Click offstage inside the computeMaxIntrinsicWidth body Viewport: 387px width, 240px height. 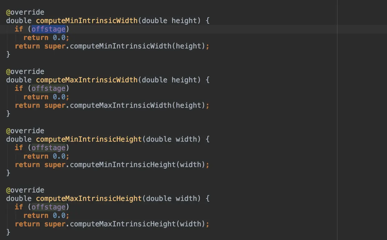49,89
